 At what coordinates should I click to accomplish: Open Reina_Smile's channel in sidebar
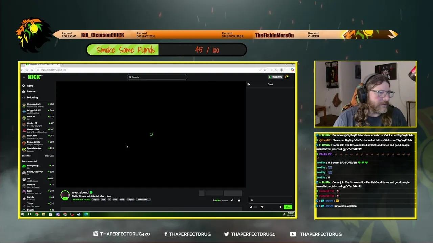click(38, 143)
